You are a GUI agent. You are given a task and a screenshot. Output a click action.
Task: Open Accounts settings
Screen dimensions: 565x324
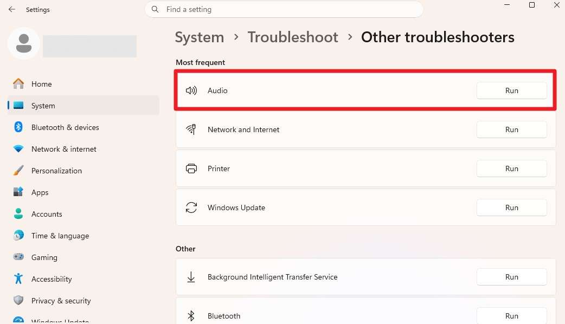tap(84, 214)
